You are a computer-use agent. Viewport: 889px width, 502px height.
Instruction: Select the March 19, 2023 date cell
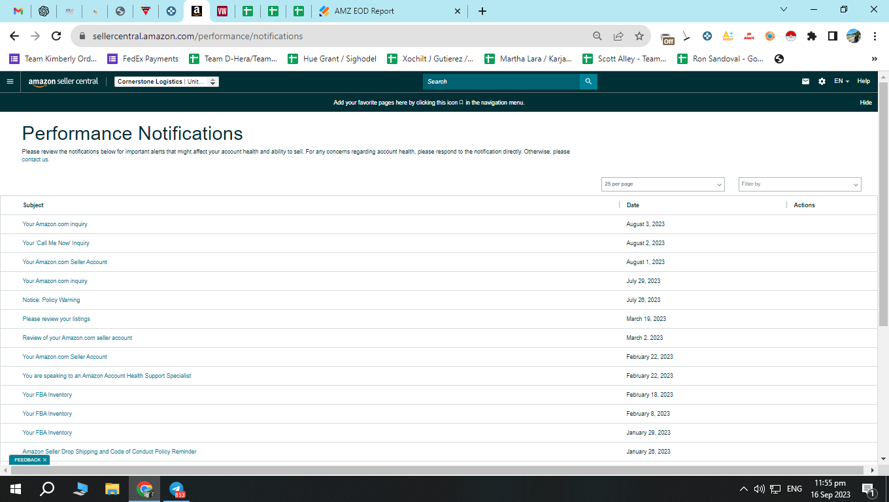pyautogui.click(x=646, y=319)
